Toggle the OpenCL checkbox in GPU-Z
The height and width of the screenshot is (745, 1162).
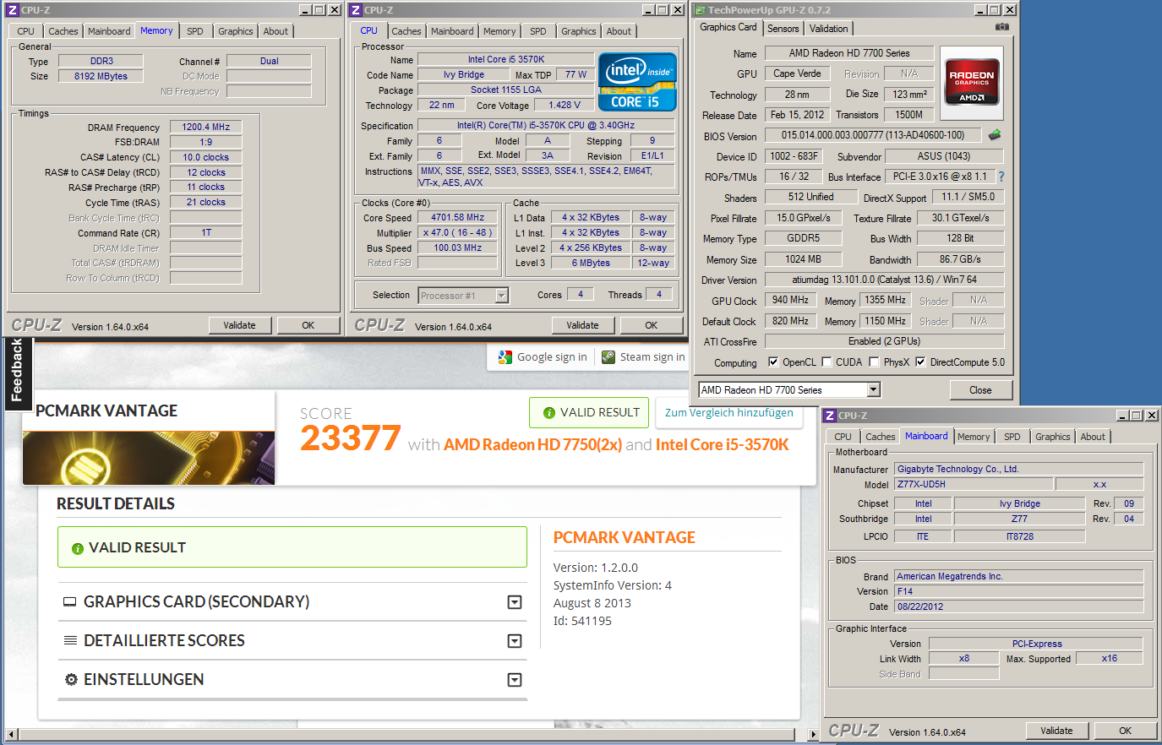point(773,362)
